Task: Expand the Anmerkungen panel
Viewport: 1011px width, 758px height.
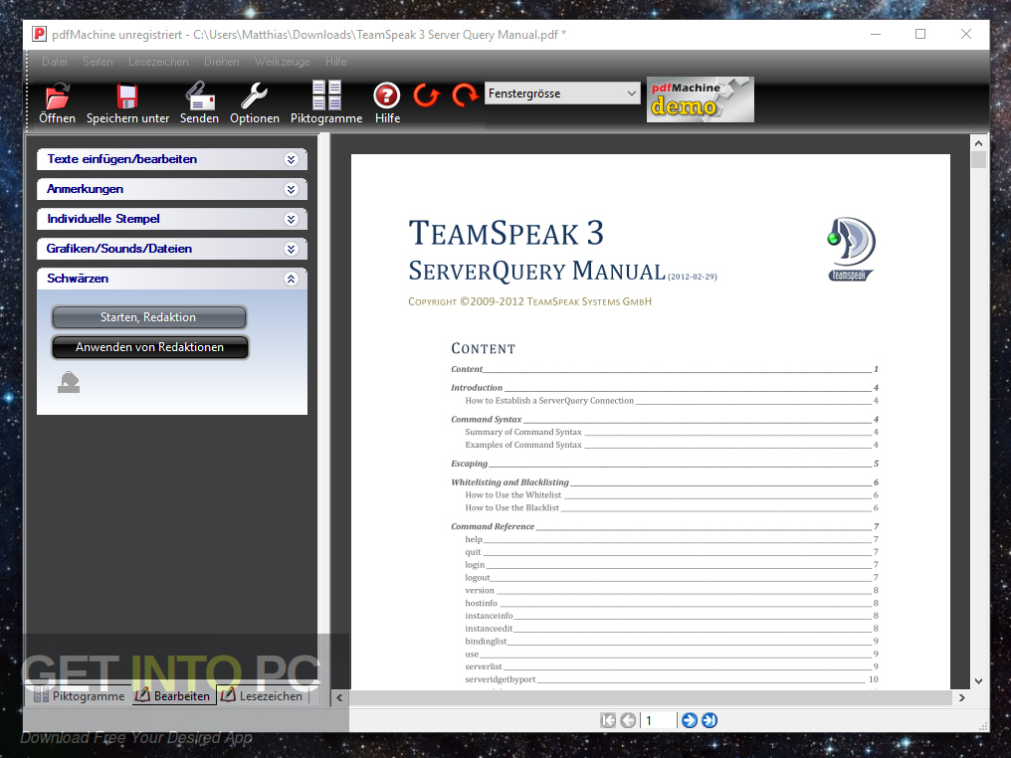Action: (291, 189)
